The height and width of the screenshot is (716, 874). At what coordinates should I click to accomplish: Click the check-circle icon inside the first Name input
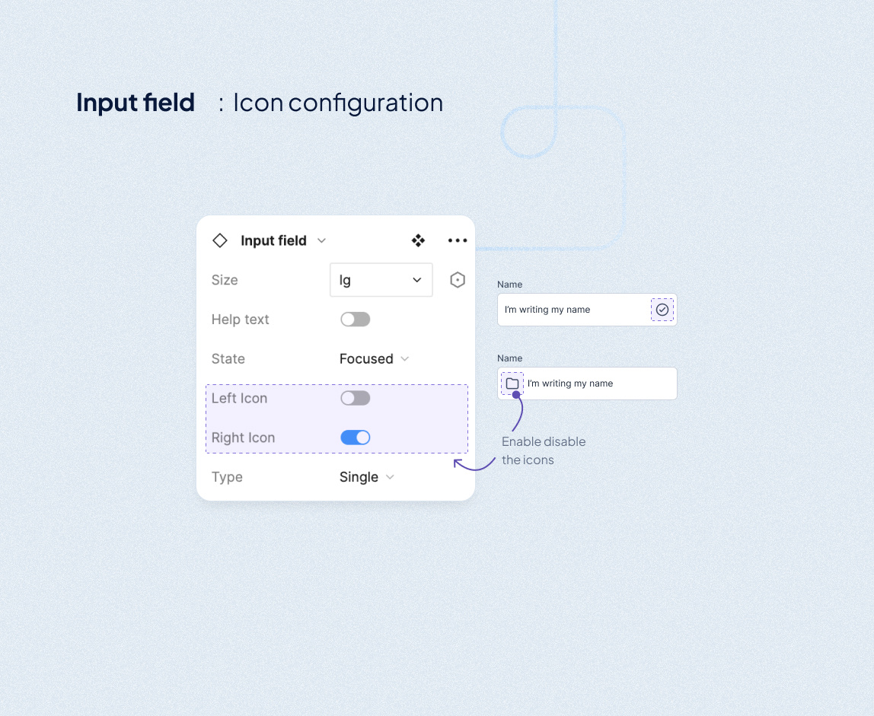tap(662, 310)
